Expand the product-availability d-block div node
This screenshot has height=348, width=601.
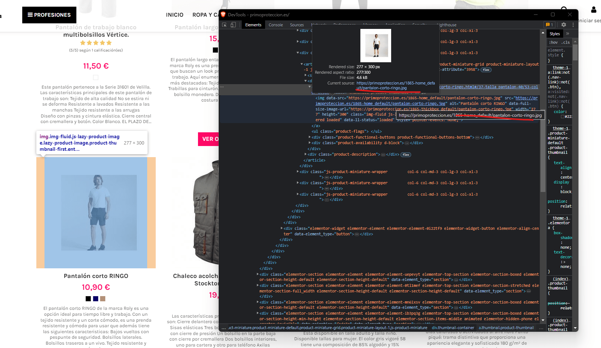(x=310, y=143)
